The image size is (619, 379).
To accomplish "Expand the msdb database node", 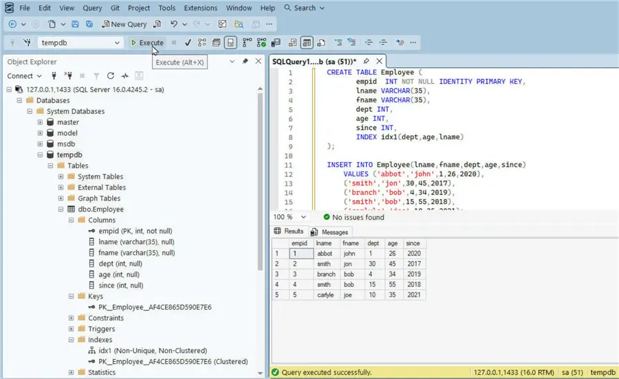I will tap(40, 143).
